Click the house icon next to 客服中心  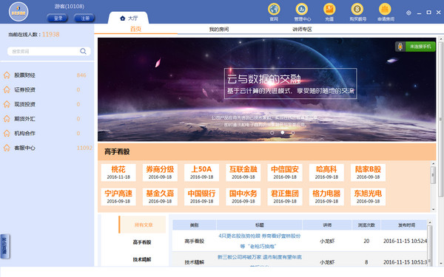(7, 148)
